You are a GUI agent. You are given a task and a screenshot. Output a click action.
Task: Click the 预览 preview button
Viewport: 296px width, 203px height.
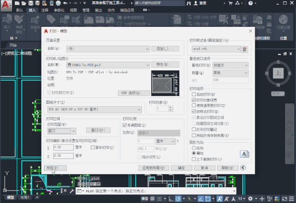[x=55, y=168]
